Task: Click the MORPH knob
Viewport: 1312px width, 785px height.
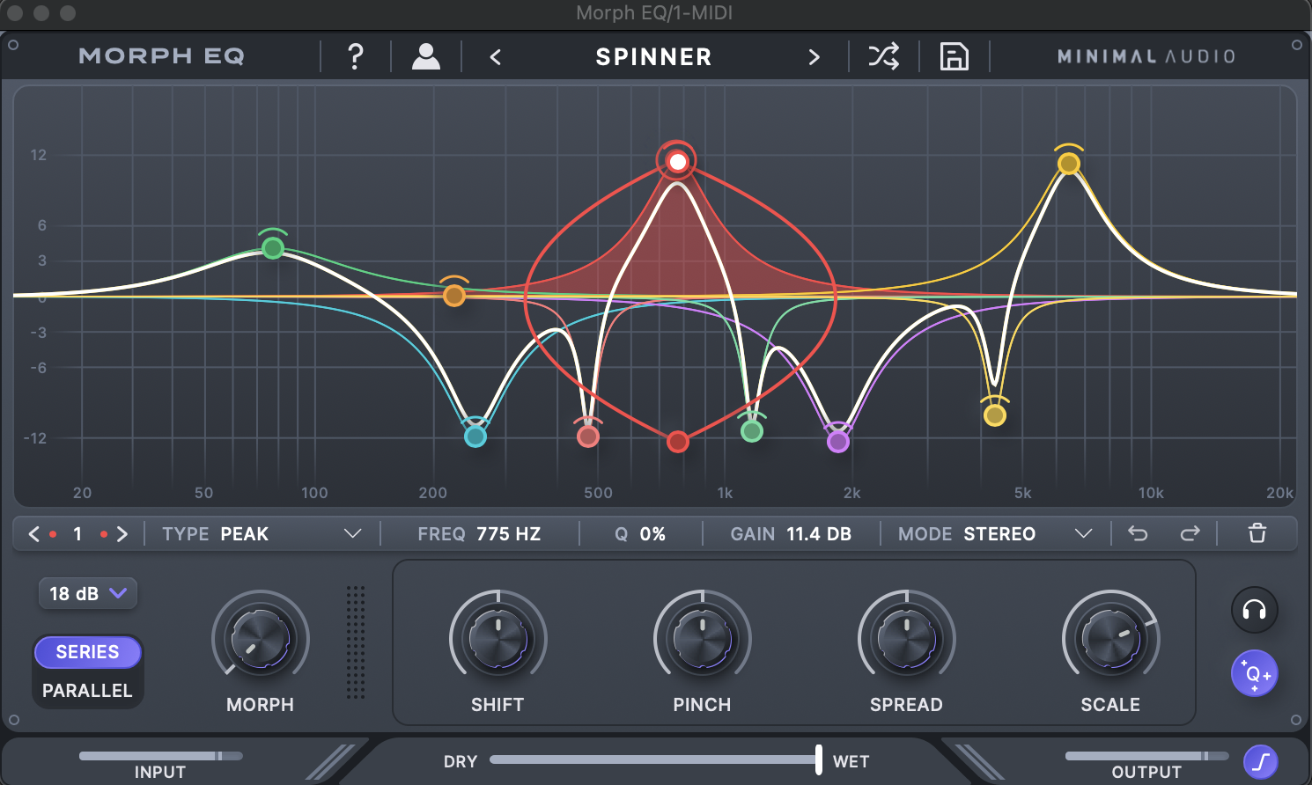Action: (x=260, y=638)
